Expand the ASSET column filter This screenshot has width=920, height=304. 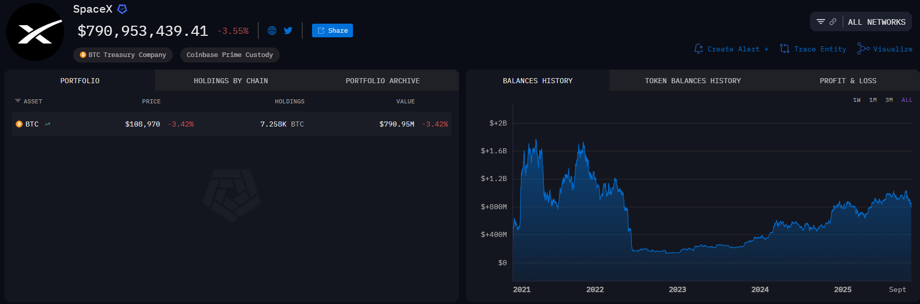pos(18,101)
